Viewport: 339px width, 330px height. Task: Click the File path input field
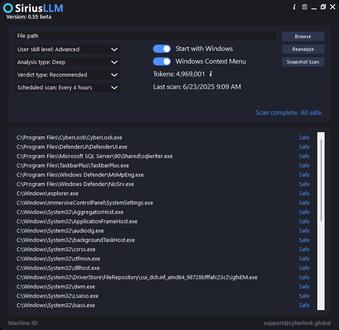coord(145,36)
